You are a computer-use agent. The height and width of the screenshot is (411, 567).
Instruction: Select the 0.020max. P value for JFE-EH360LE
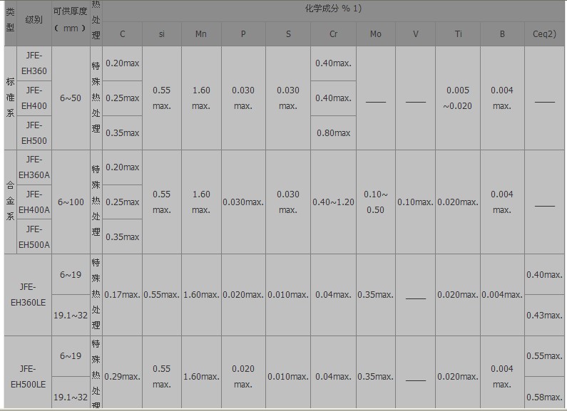243,295
